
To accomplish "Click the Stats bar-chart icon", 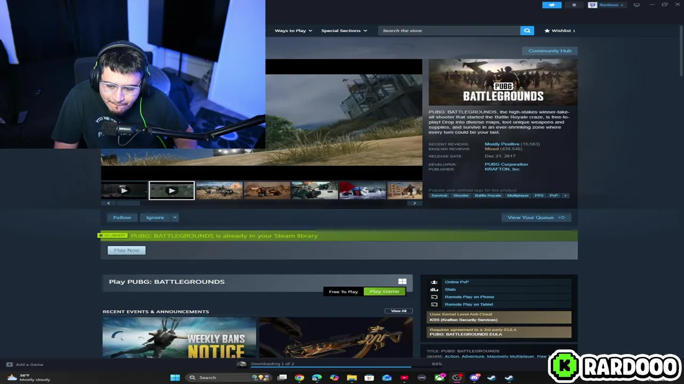I will 434,289.
